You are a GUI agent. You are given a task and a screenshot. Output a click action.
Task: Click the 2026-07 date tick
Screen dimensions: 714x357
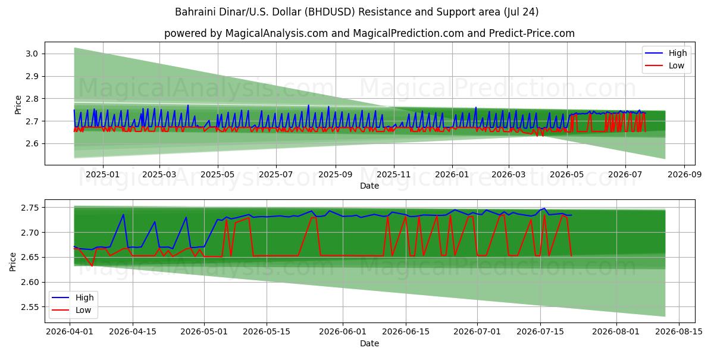click(x=625, y=174)
